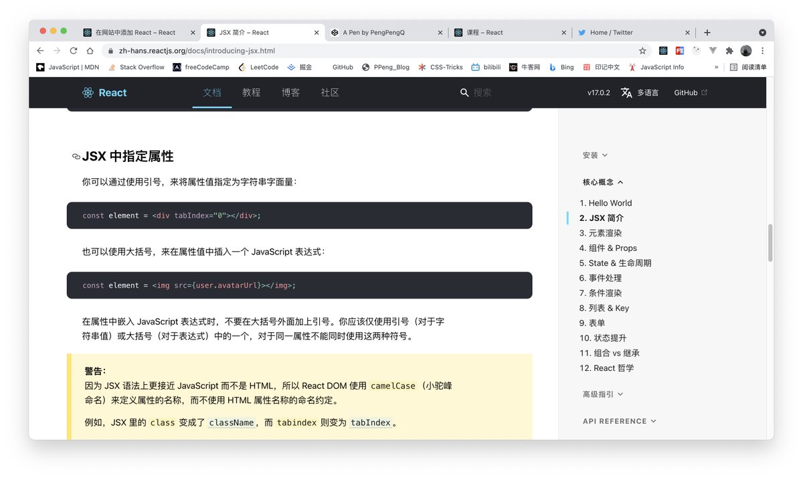Open the CSS-Tricks bookmark
Screen dimensions: 803x478
point(440,67)
